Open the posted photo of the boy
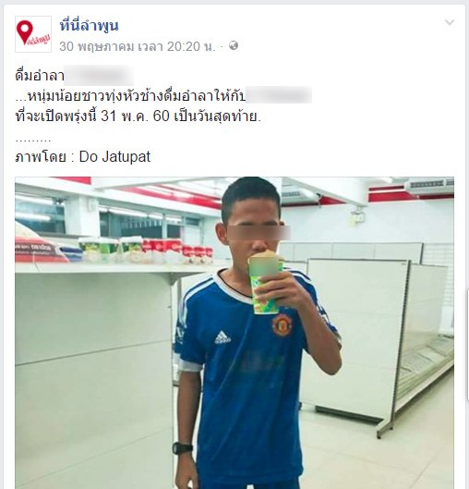Image resolution: width=469 pixels, height=489 pixels. pos(234,333)
